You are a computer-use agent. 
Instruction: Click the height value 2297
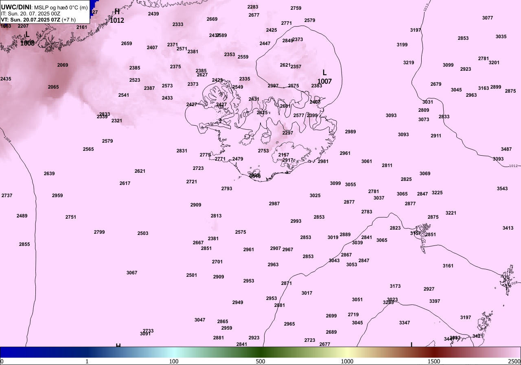pyautogui.click(x=288, y=133)
